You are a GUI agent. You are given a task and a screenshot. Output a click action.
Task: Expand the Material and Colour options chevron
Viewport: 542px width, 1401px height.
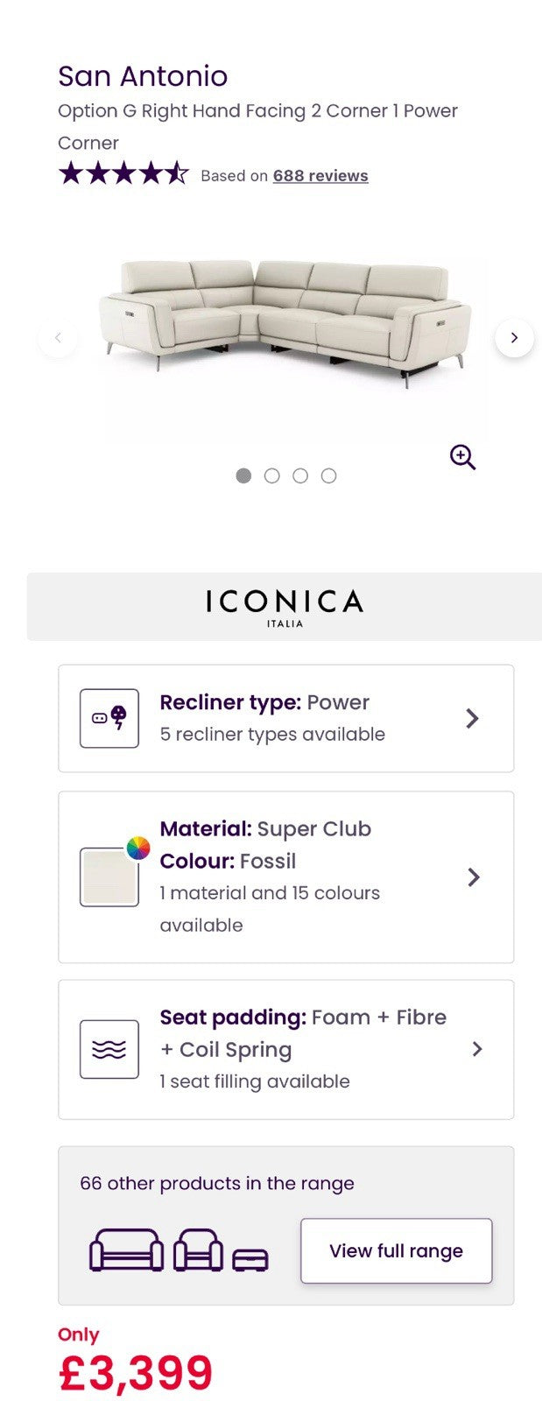(474, 877)
